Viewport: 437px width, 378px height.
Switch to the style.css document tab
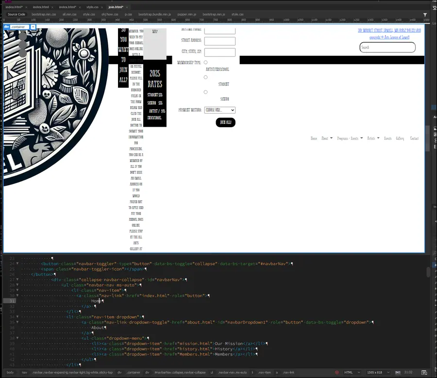point(92,7)
